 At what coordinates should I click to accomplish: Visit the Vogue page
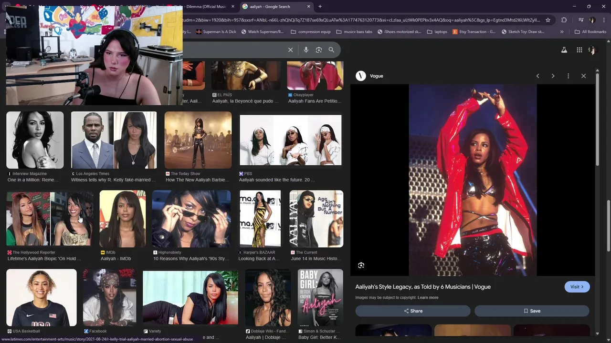pos(577,287)
